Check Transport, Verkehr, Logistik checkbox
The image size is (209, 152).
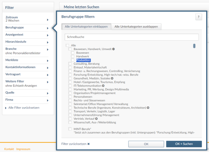click(x=70, y=111)
